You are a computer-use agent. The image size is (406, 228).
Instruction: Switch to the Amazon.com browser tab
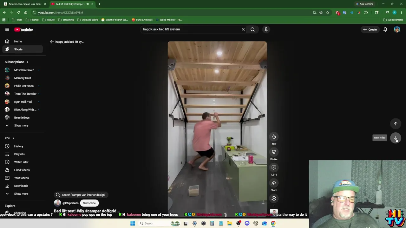point(25,4)
